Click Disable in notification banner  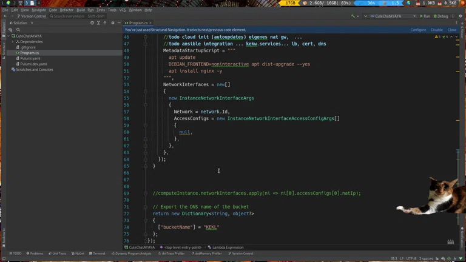pyautogui.click(x=437, y=30)
